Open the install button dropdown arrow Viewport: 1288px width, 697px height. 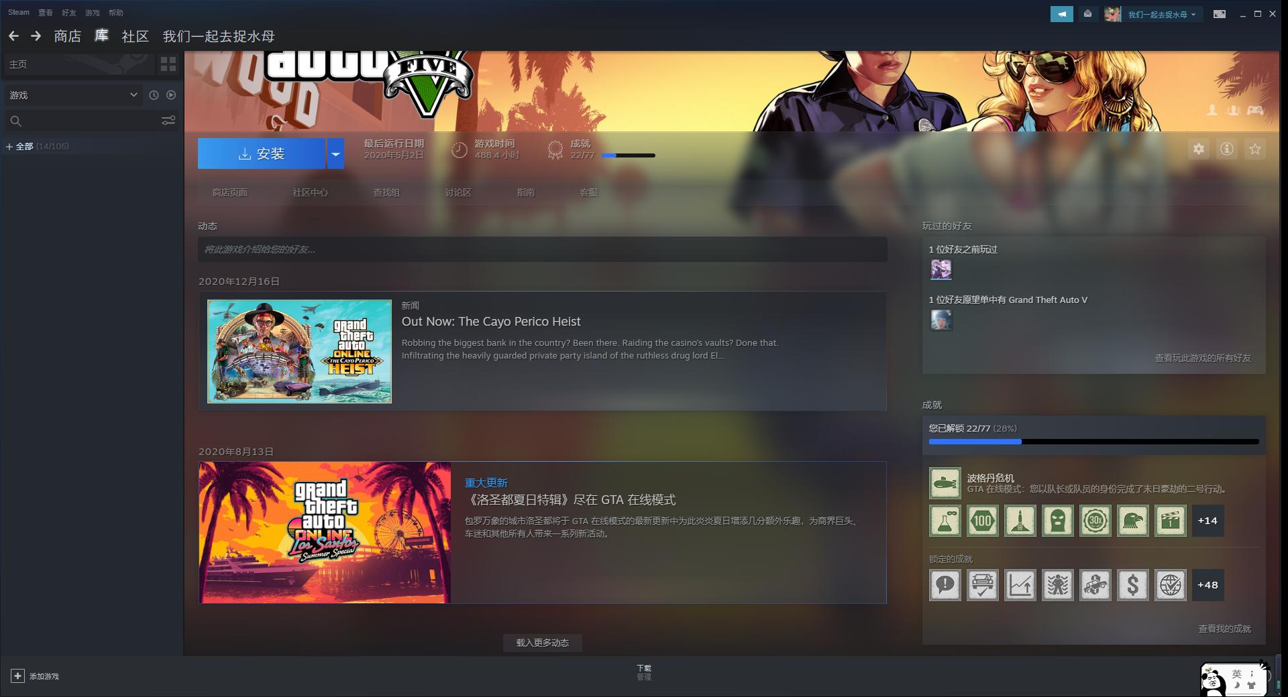click(335, 153)
